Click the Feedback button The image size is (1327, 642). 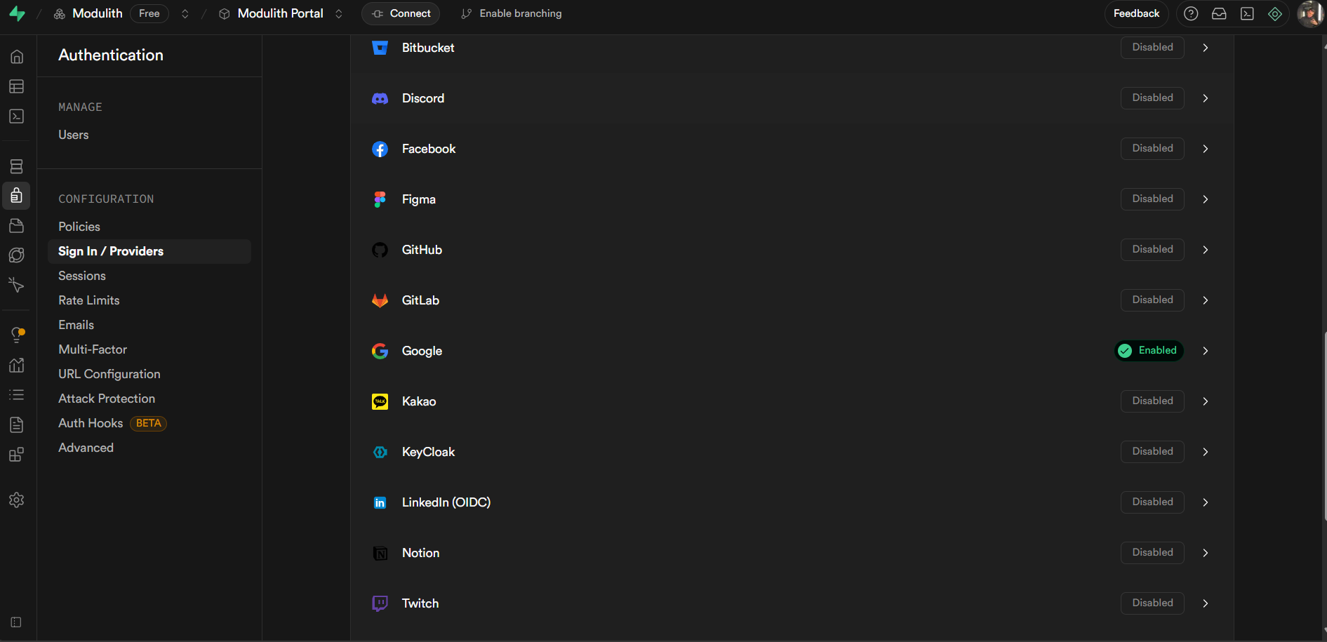tap(1136, 14)
